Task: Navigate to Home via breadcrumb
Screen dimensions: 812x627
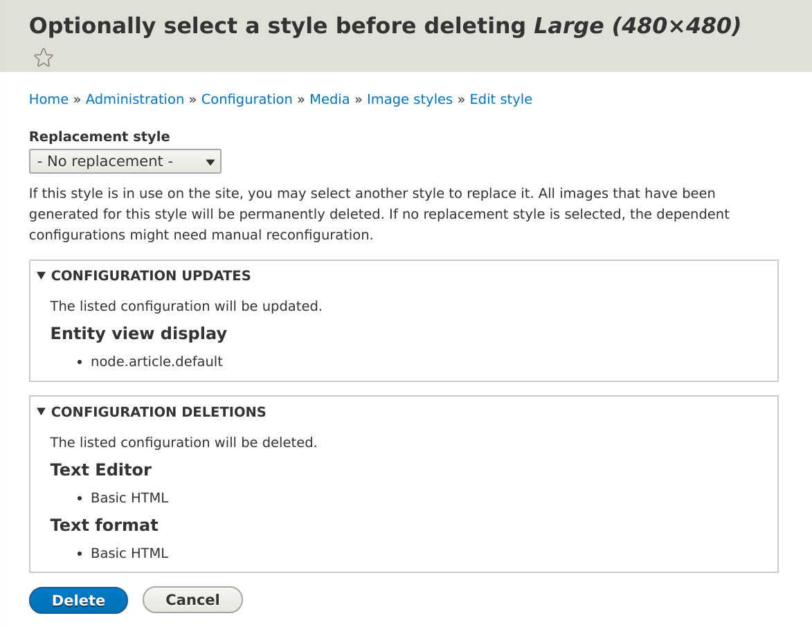Action: point(48,99)
